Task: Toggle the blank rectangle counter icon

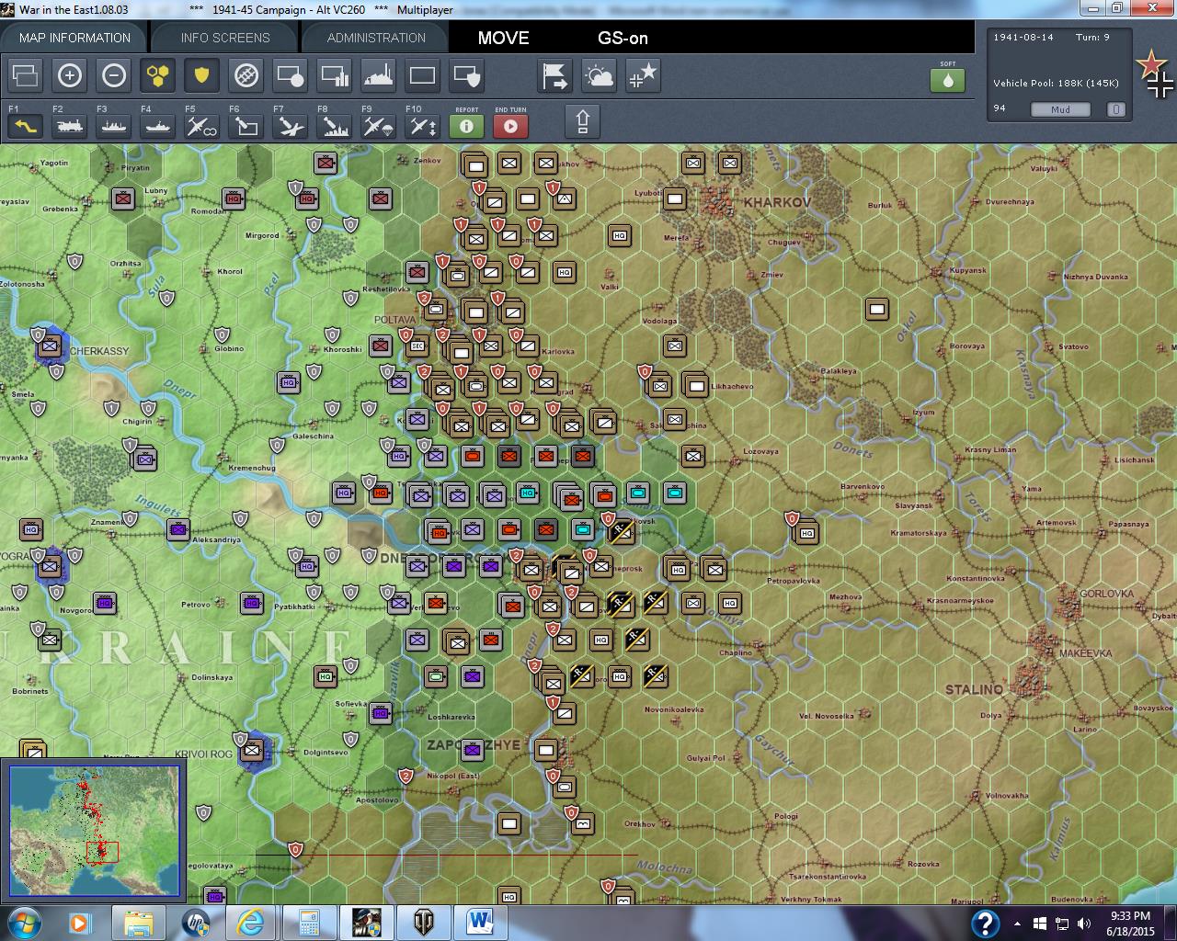Action: pos(423,75)
